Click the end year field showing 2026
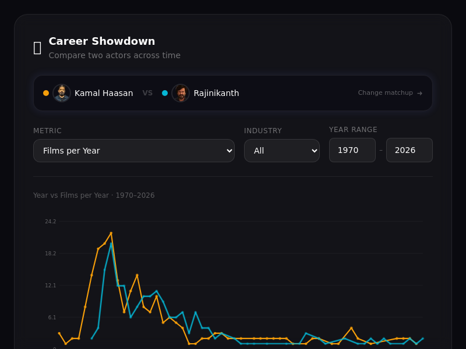The width and height of the screenshot is (466, 349). click(409, 150)
